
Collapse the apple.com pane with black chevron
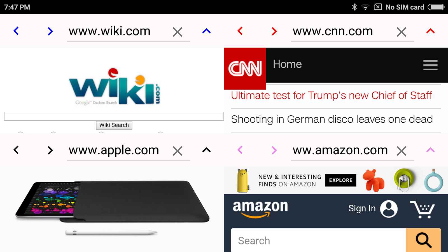pyautogui.click(x=206, y=150)
